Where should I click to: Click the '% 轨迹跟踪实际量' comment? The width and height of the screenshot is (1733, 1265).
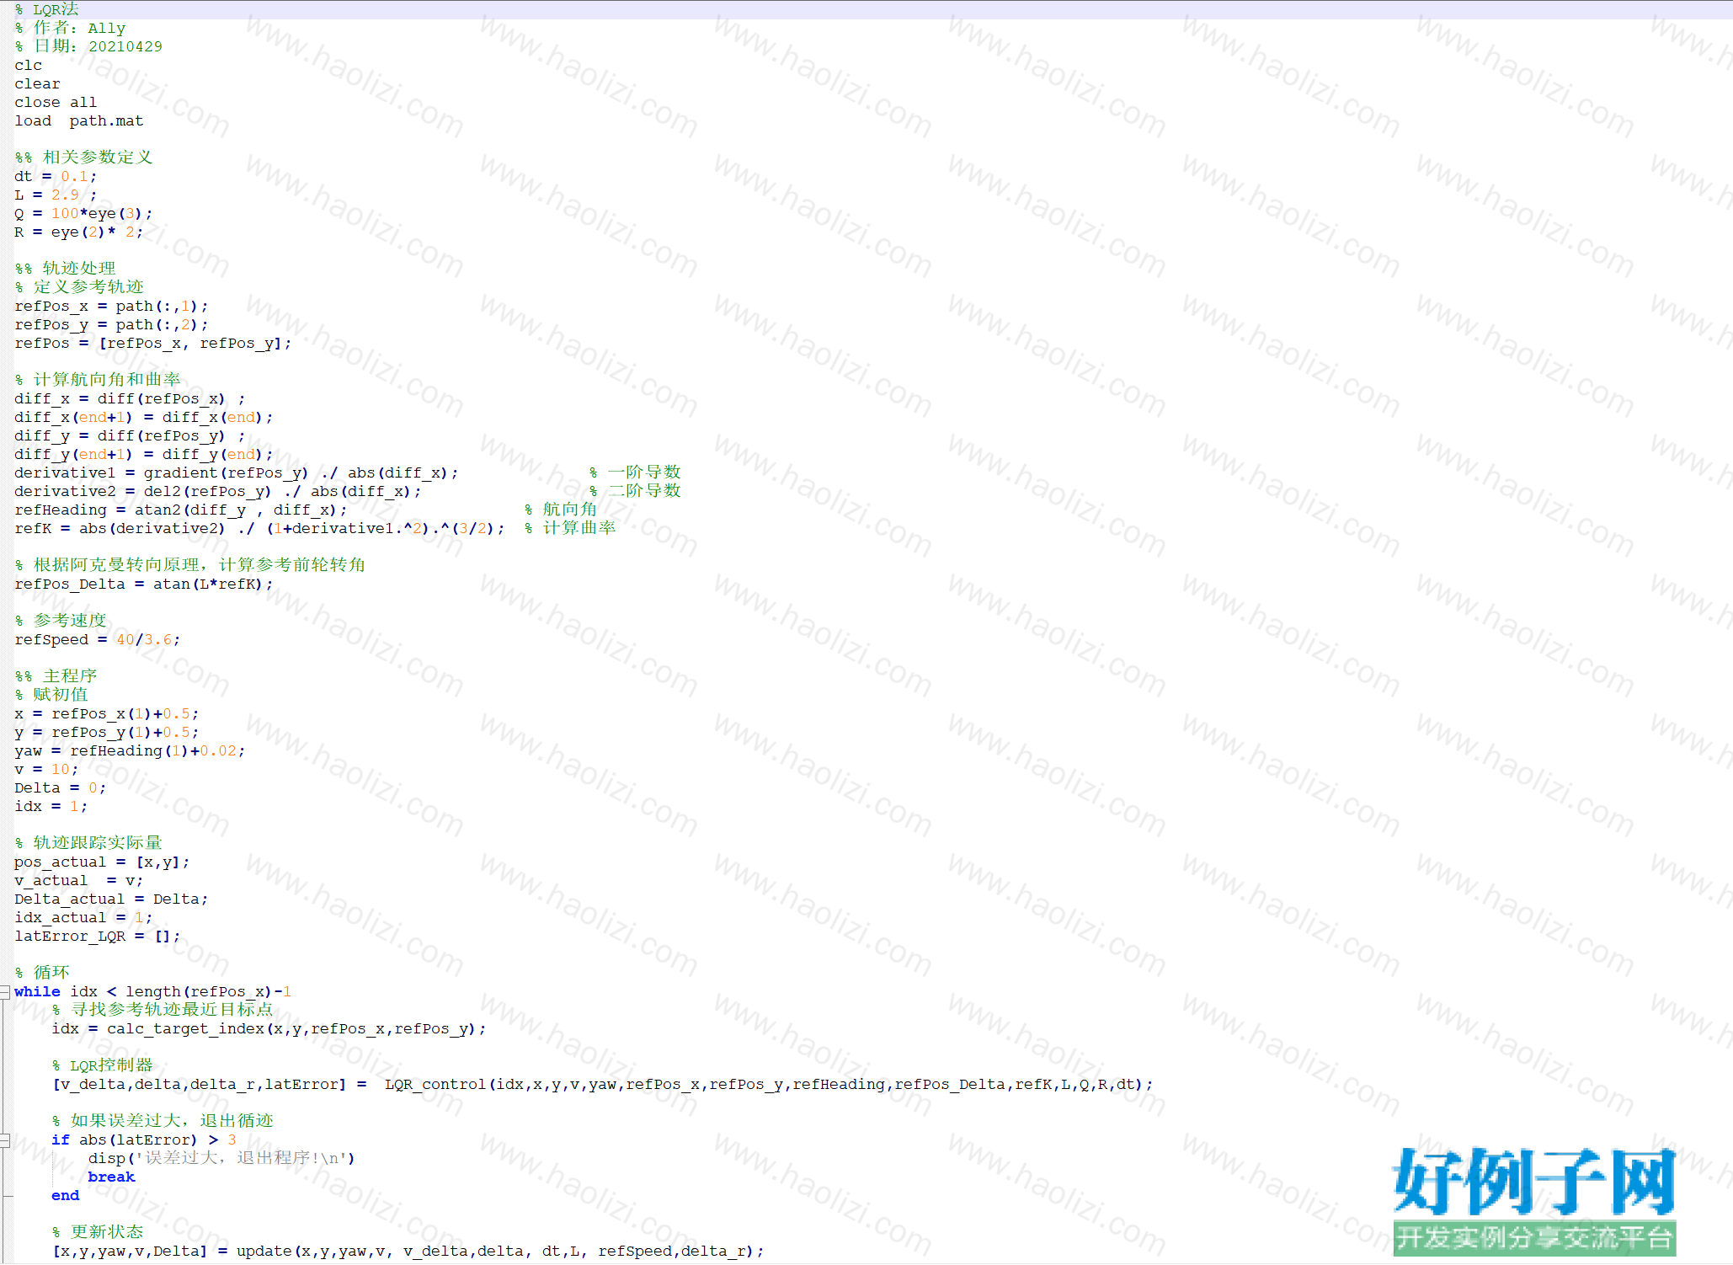pyautogui.click(x=88, y=843)
